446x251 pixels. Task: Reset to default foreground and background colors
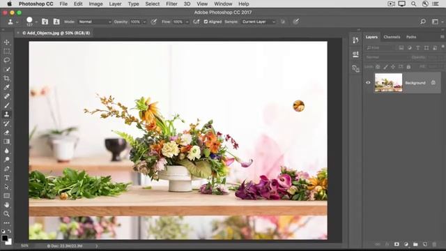[x=3, y=231]
